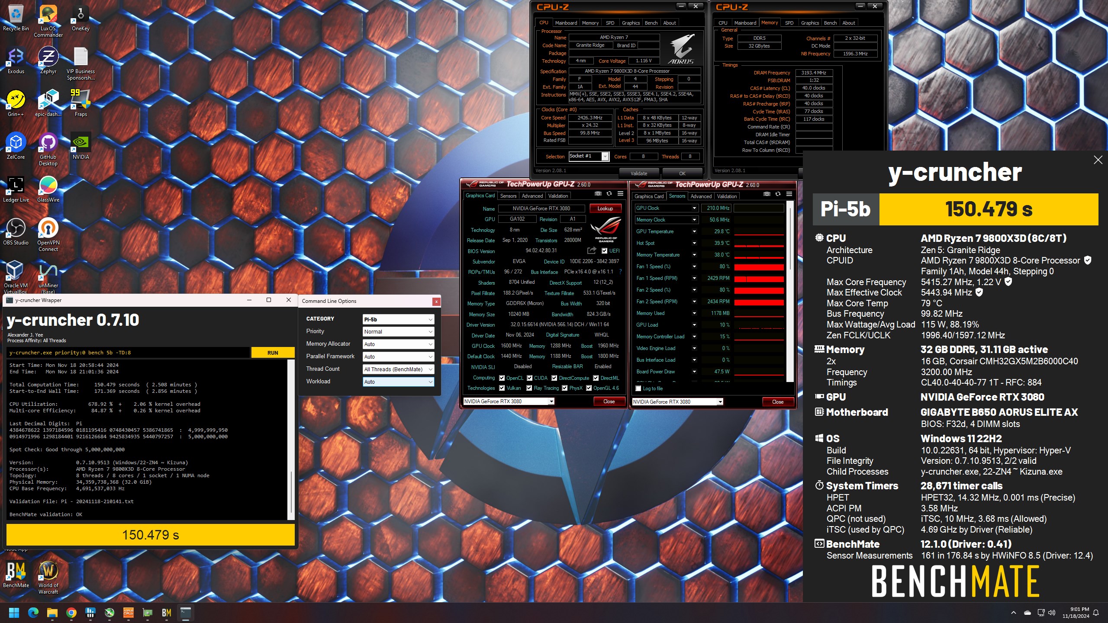Select the OneKey desktop icon
This screenshot has height=623, width=1108.
click(81, 18)
